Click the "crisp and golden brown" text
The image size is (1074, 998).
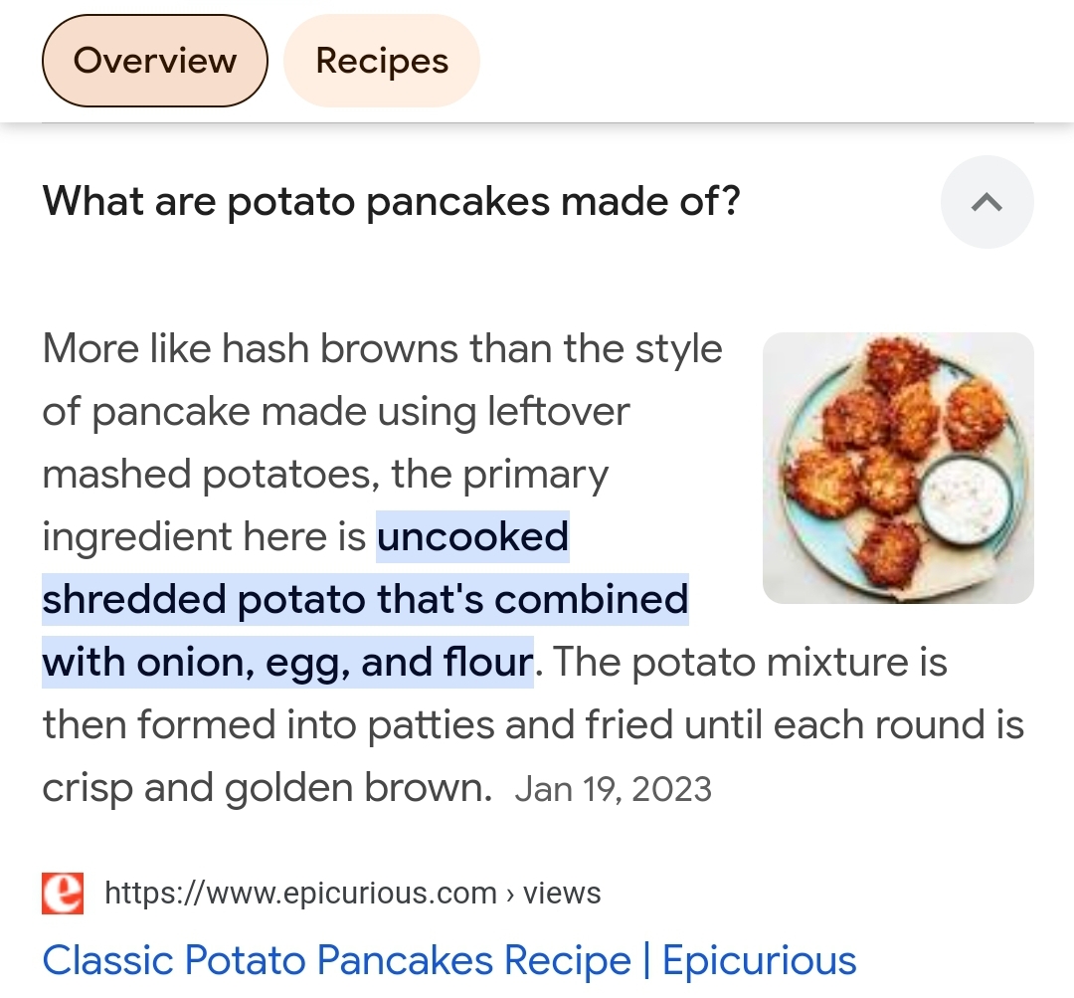pos(267,787)
